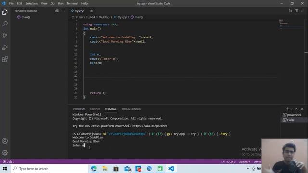This screenshot has height=173, width=308.
Task: Open the Go menu
Action: tap(52, 3)
